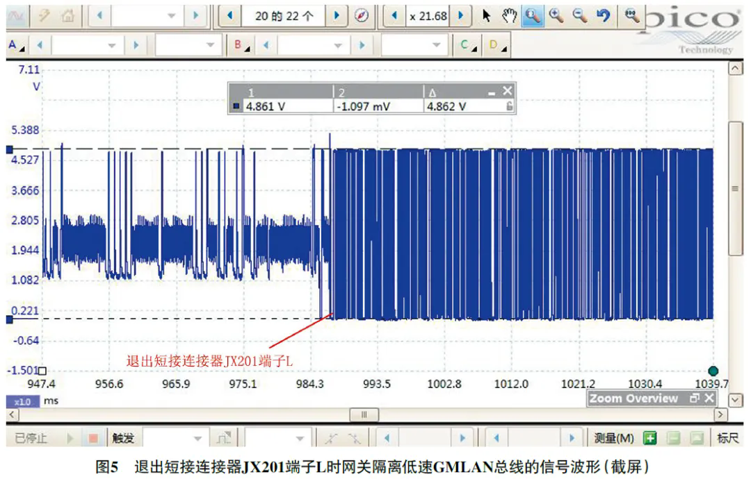The width and height of the screenshot is (751, 479).
Task: Click the 20 的 22 个 buffer counter field
Action: [x=284, y=16]
